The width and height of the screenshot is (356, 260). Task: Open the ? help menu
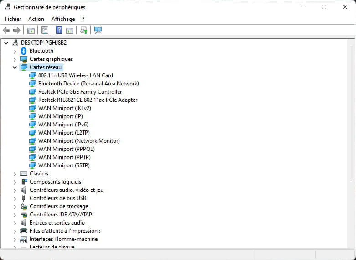(83, 19)
